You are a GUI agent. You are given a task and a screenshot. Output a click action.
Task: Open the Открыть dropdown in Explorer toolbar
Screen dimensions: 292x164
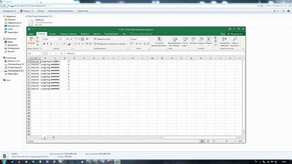click(33, 11)
